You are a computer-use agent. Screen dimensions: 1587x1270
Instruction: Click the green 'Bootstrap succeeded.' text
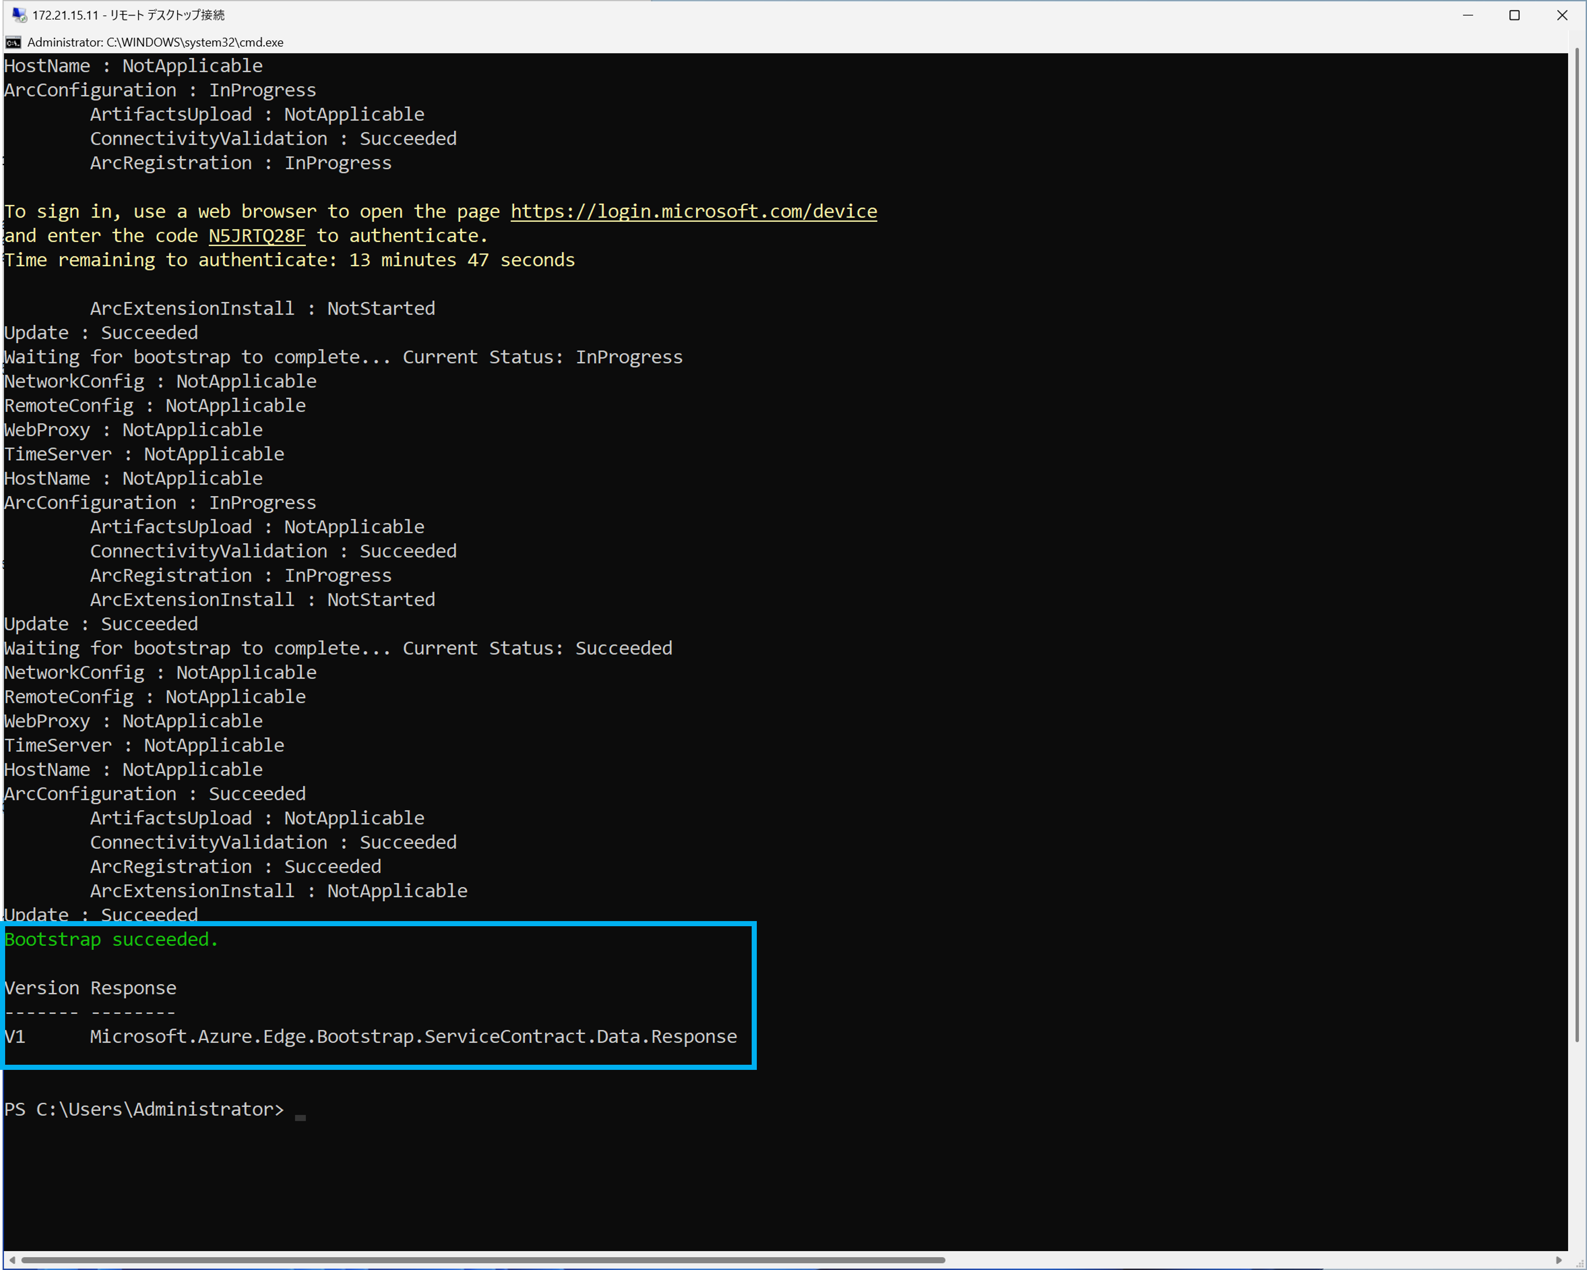(x=112, y=940)
